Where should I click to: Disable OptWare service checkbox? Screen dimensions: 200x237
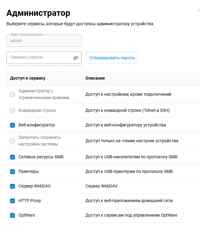click(12, 215)
